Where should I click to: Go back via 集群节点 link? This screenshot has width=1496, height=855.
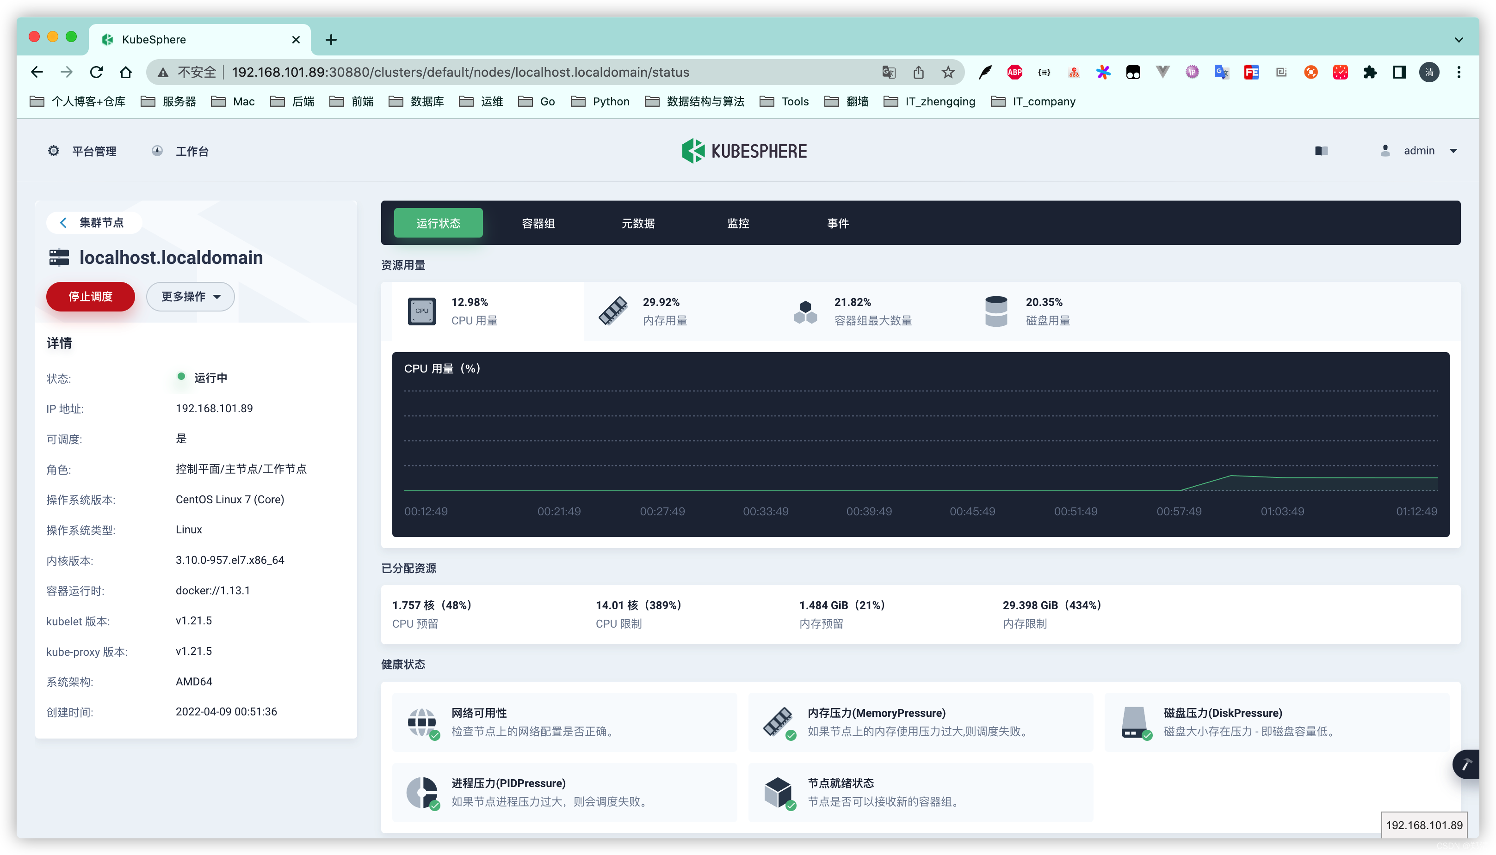tap(94, 223)
